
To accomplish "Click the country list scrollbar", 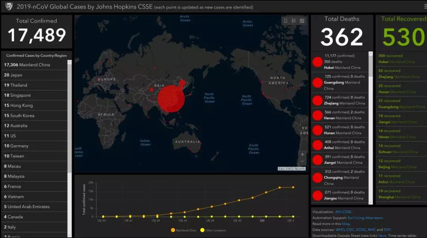I will pyautogui.click(x=70, y=118).
